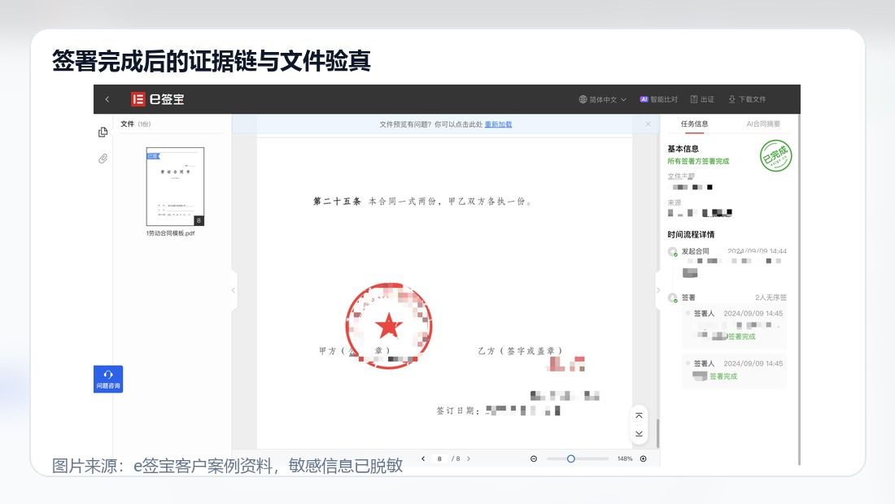The height and width of the screenshot is (504, 895).
Task: Click the 2人无序签 label
Action: [771, 298]
